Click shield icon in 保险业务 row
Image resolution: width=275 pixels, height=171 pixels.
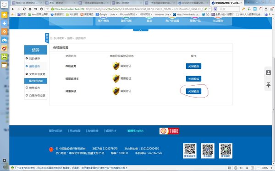116,66
